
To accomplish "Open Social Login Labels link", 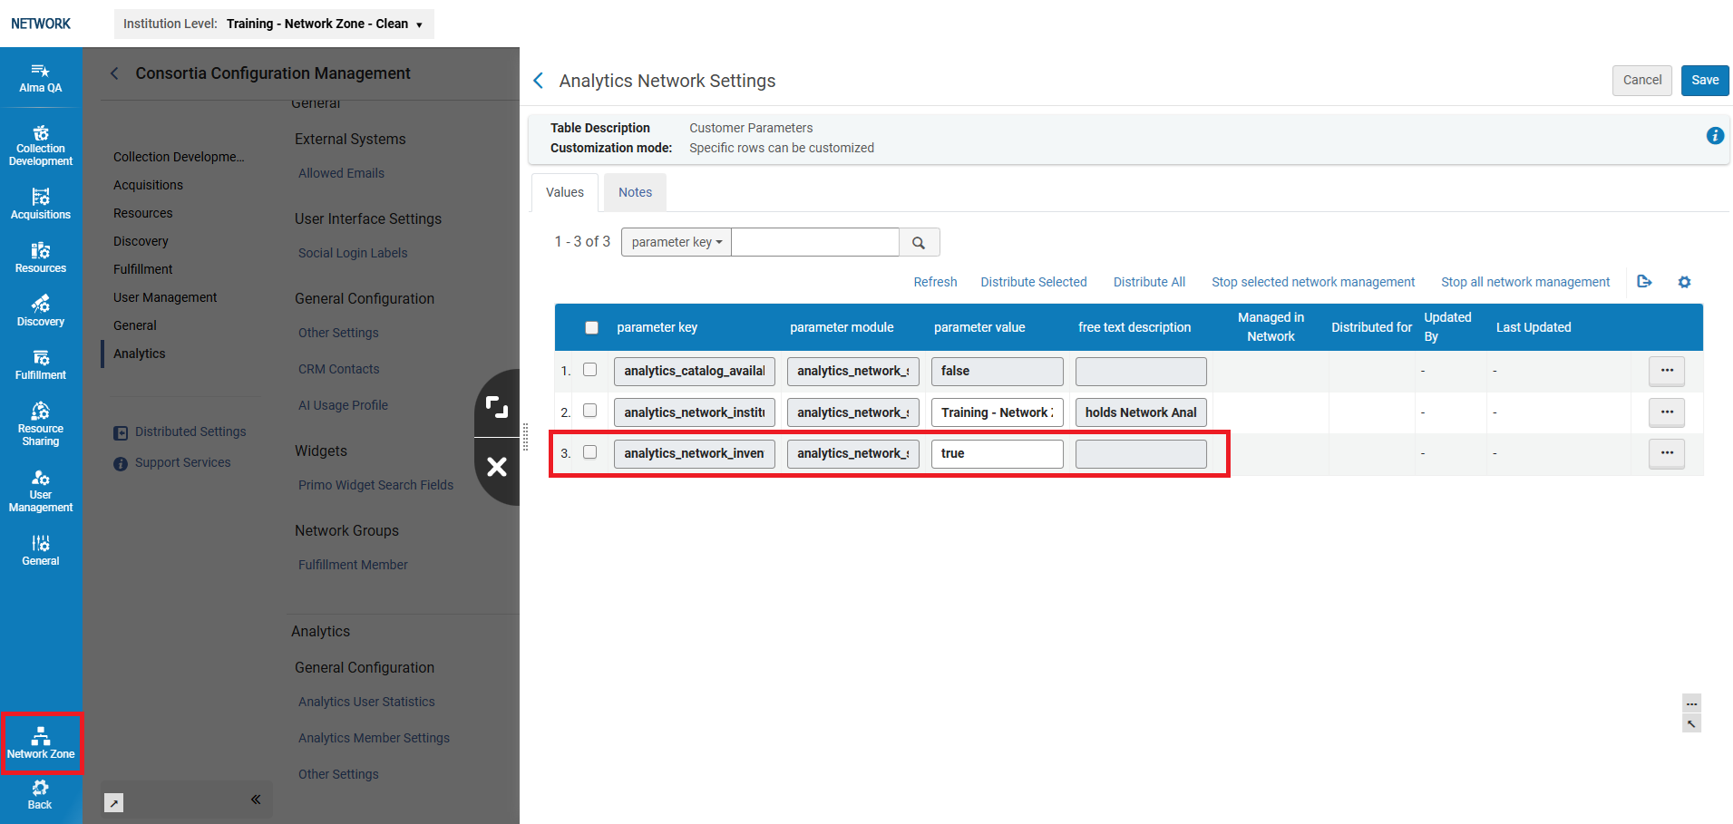I will point(353,253).
